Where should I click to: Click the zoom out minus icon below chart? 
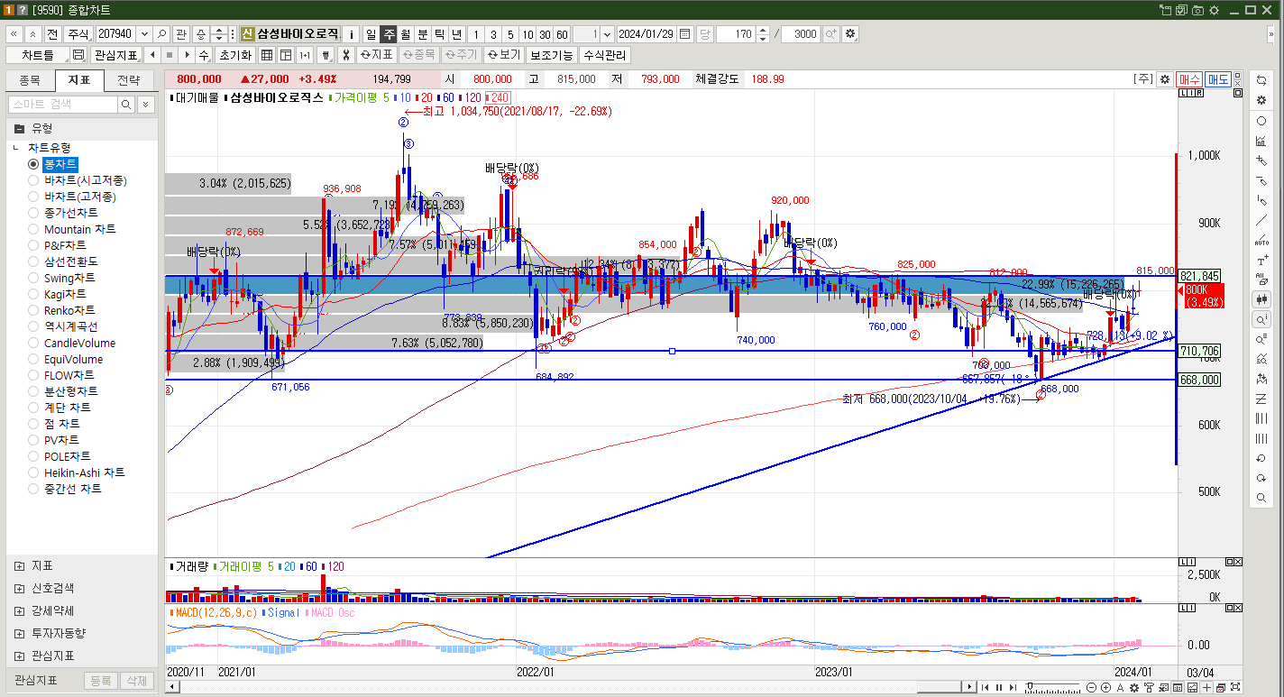pyautogui.click(x=1091, y=687)
